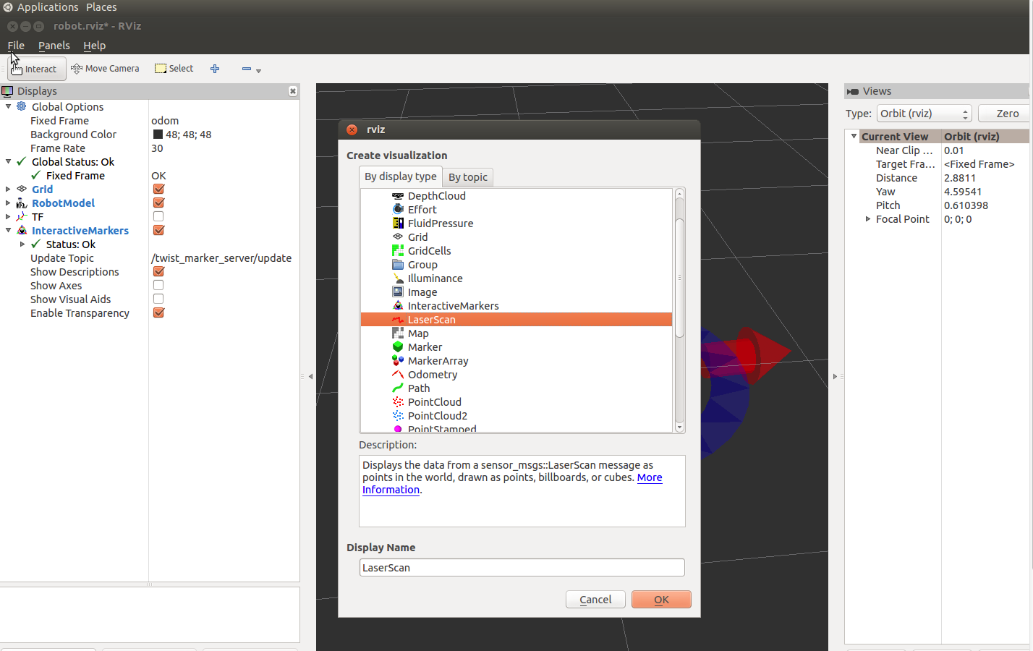Pick the Odometry display type
The height and width of the screenshot is (651, 1033).
[432, 375]
